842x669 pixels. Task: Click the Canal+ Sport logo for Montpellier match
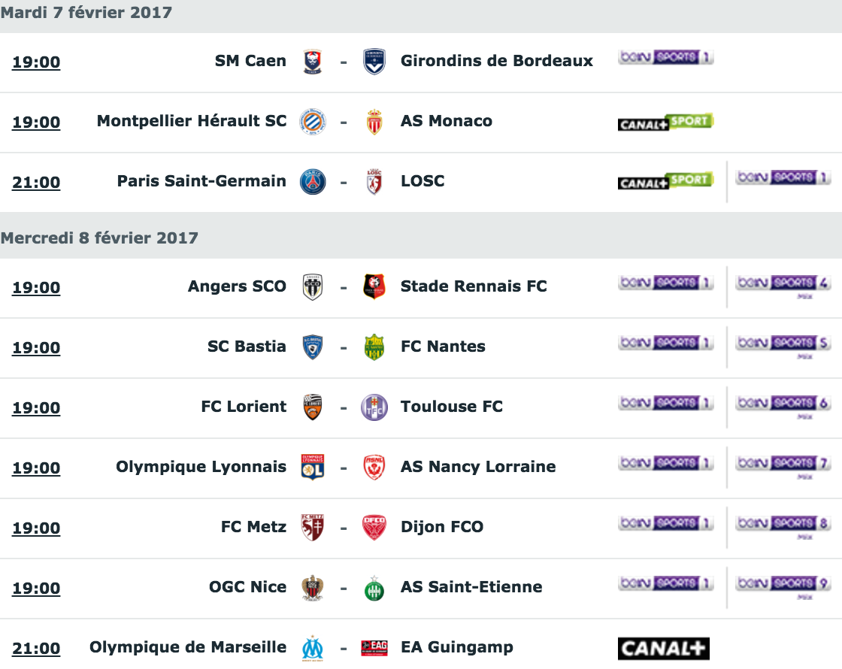[x=665, y=123]
